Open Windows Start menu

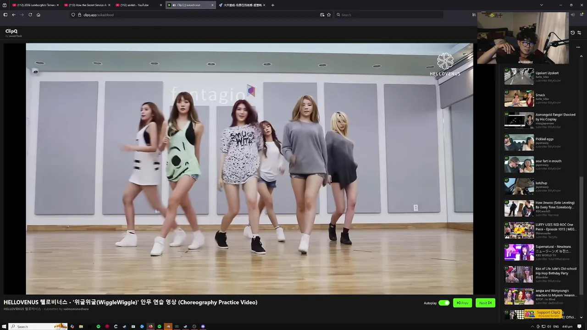click(5, 326)
